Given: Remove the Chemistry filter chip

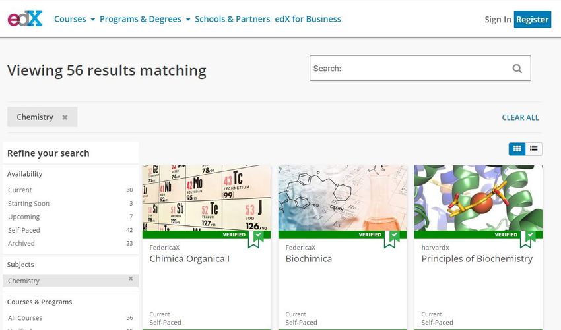Looking at the screenshot, I should 65,117.
